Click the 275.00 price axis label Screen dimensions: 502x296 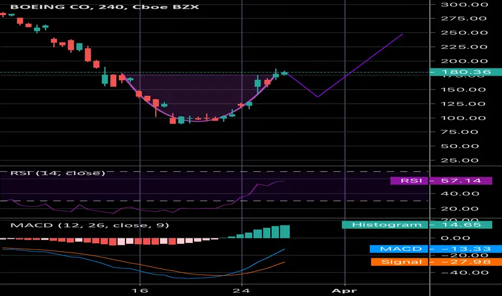[x=464, y=18]
